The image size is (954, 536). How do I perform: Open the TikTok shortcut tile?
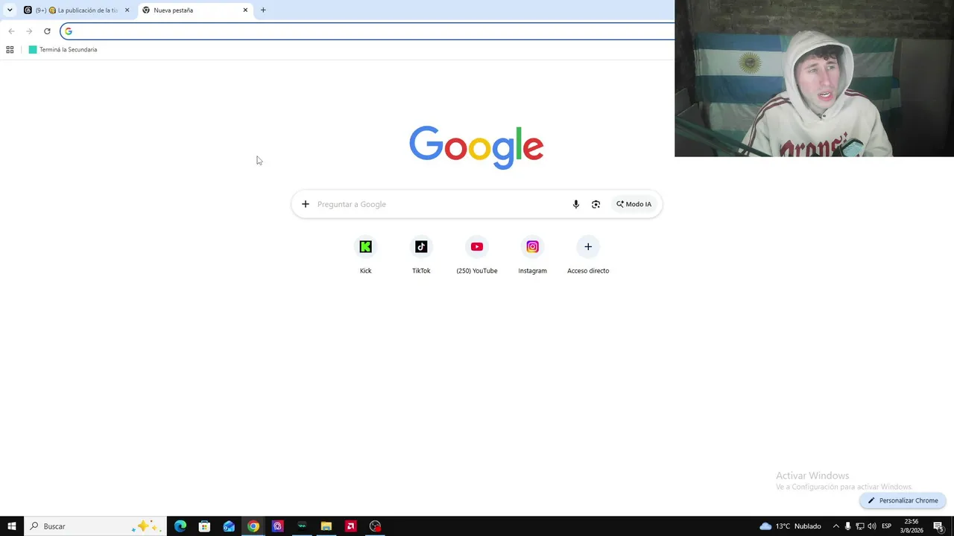click(421, 255)
